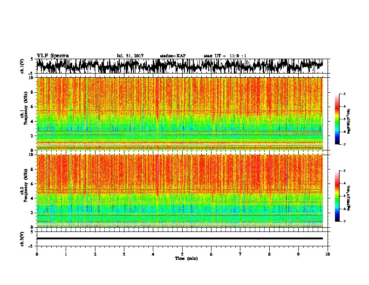Click the "-3" label on ch.2 colorbar
The image size is (369, 285).
click(343, 171)
